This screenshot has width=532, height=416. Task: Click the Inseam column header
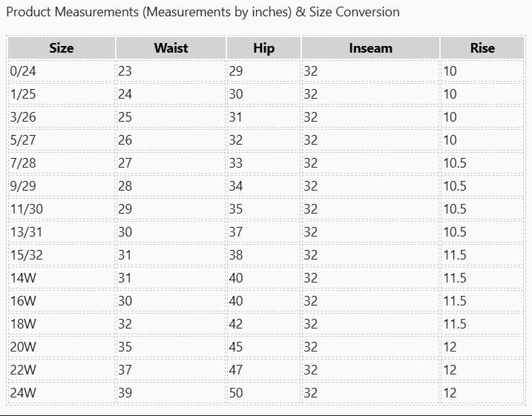click(370, 48)
